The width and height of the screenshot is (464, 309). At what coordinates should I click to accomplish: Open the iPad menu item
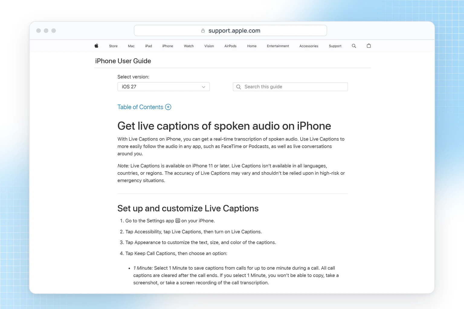click(148, 46)
